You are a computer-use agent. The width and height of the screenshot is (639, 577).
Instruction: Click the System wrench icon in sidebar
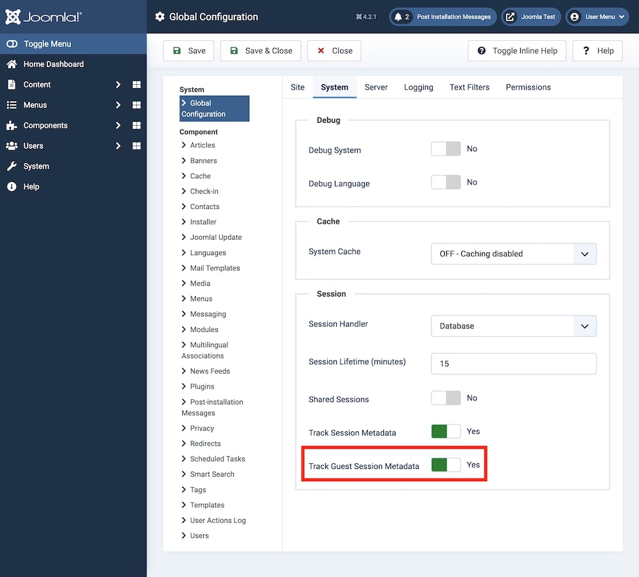[x=12, y=166]
